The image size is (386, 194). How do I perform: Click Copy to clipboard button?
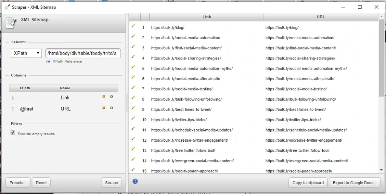point(308,183)
